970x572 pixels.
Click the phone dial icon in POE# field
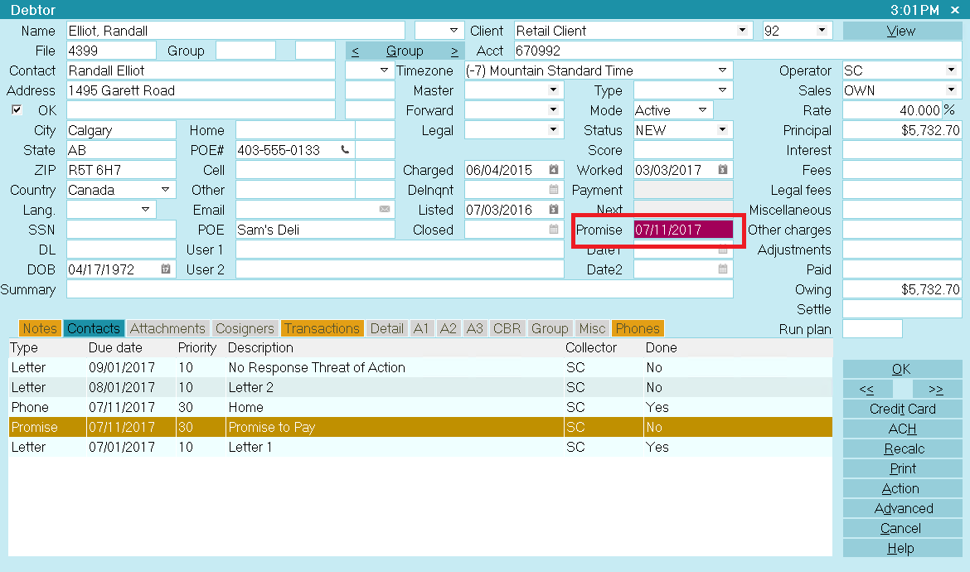tap(345, 150)
